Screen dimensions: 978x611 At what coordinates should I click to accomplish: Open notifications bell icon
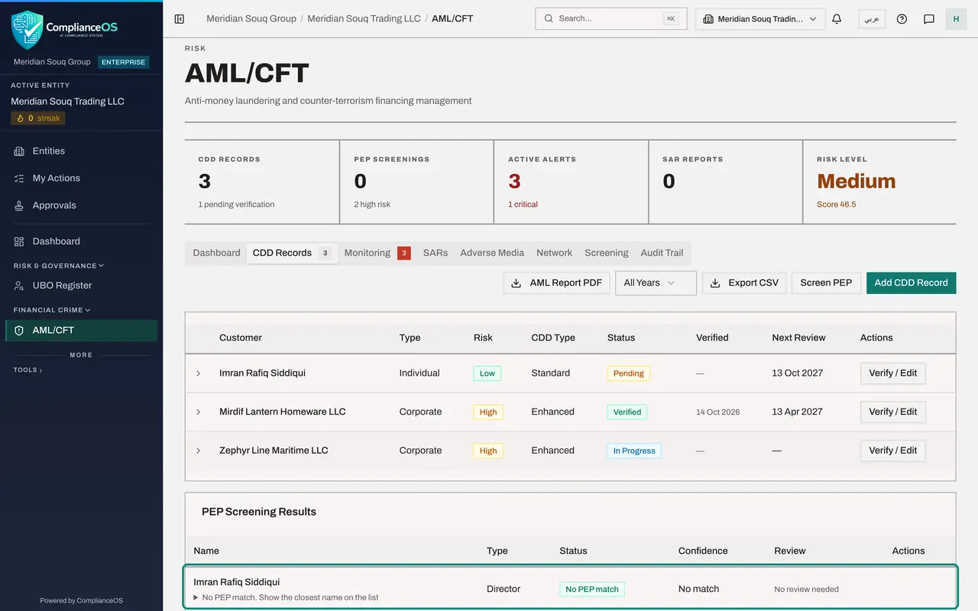point(837,18)
